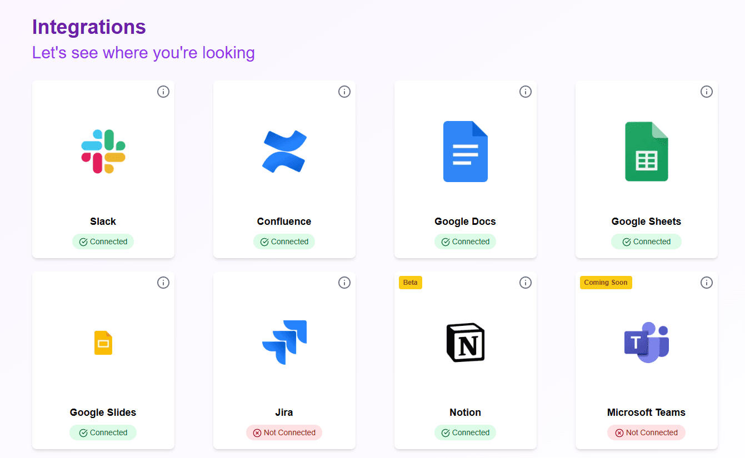Open the Microsoft Teams integration icon

(x=646, y=343)
